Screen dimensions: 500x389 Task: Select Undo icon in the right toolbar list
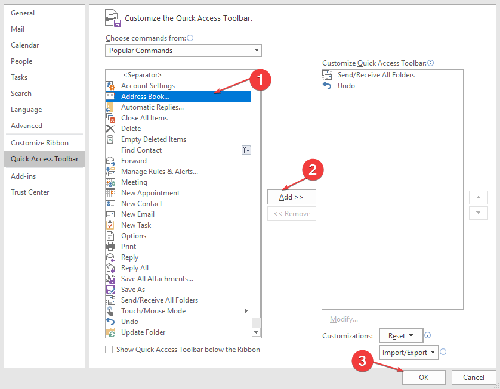tap(327, 86)
